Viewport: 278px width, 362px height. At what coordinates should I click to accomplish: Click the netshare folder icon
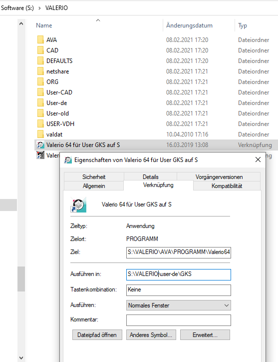(x=40, y=71)
